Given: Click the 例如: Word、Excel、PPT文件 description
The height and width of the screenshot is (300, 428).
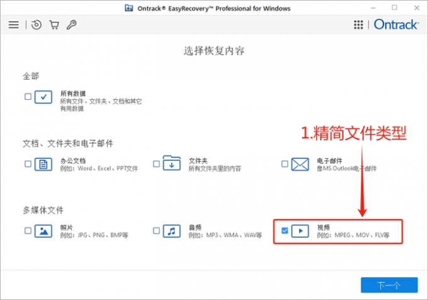Looking at the screenshot, I should point(99,168).
